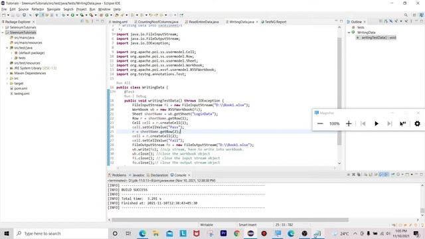Open Console display selected dropdown

pos(402,175)
